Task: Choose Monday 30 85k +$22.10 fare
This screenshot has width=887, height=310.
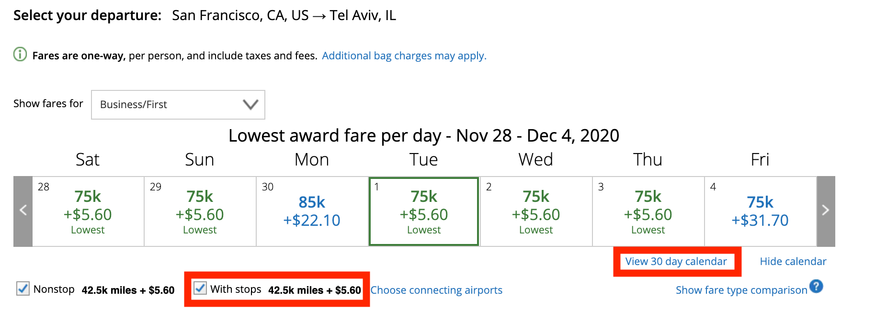Action: (312, 211)
